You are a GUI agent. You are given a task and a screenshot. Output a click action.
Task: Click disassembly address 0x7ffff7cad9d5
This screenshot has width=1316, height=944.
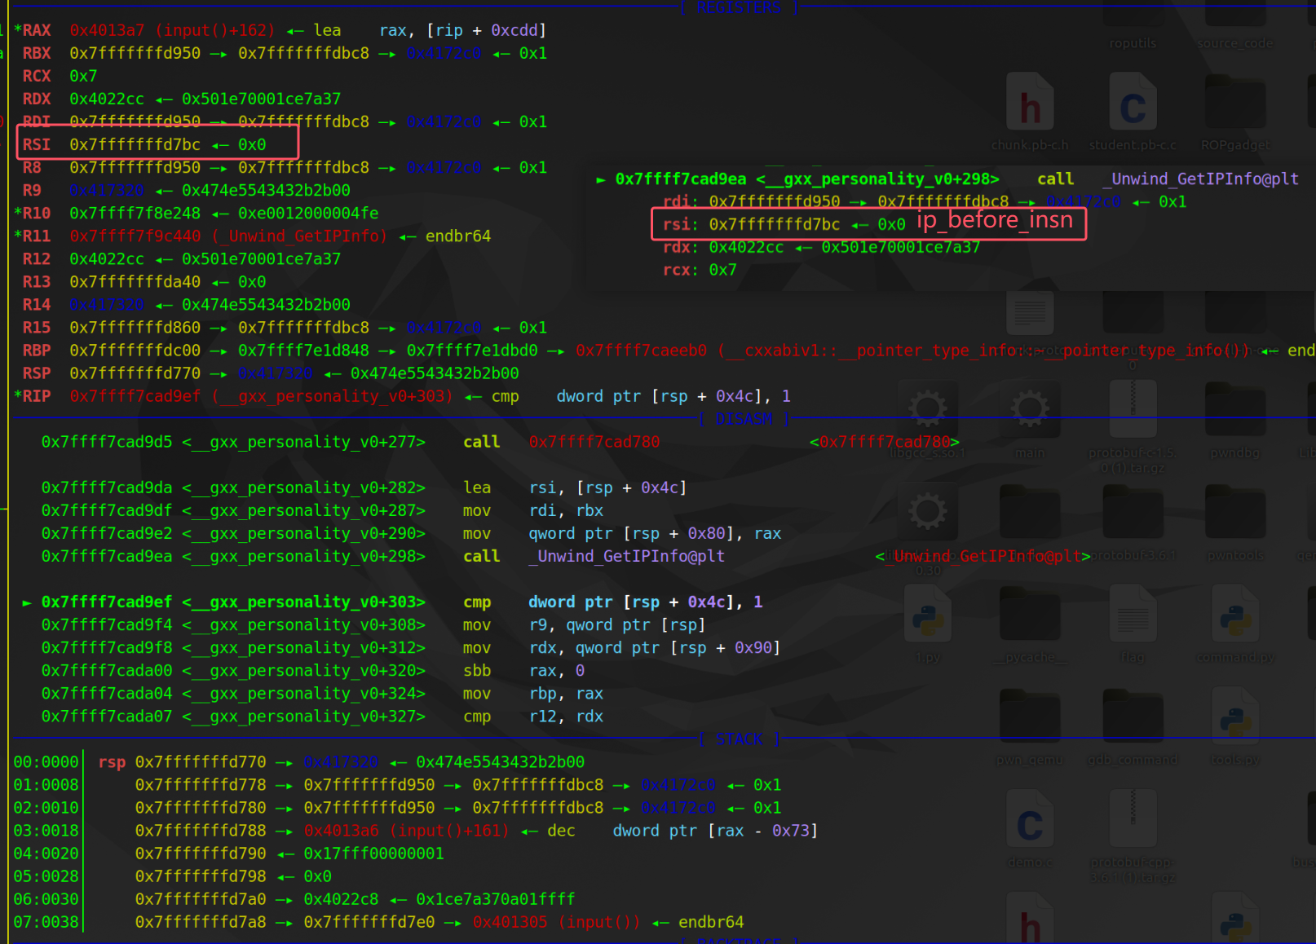pos(107,442)
